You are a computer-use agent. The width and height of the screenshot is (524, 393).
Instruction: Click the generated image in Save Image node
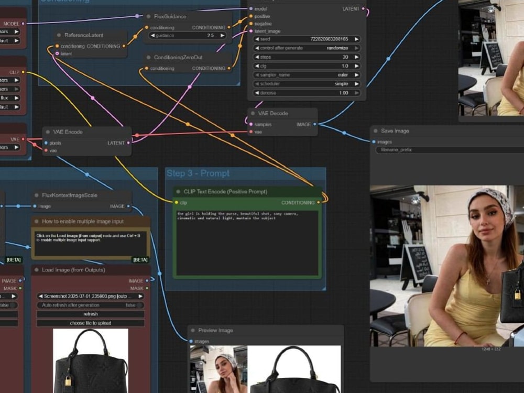(x=447, y=266)
